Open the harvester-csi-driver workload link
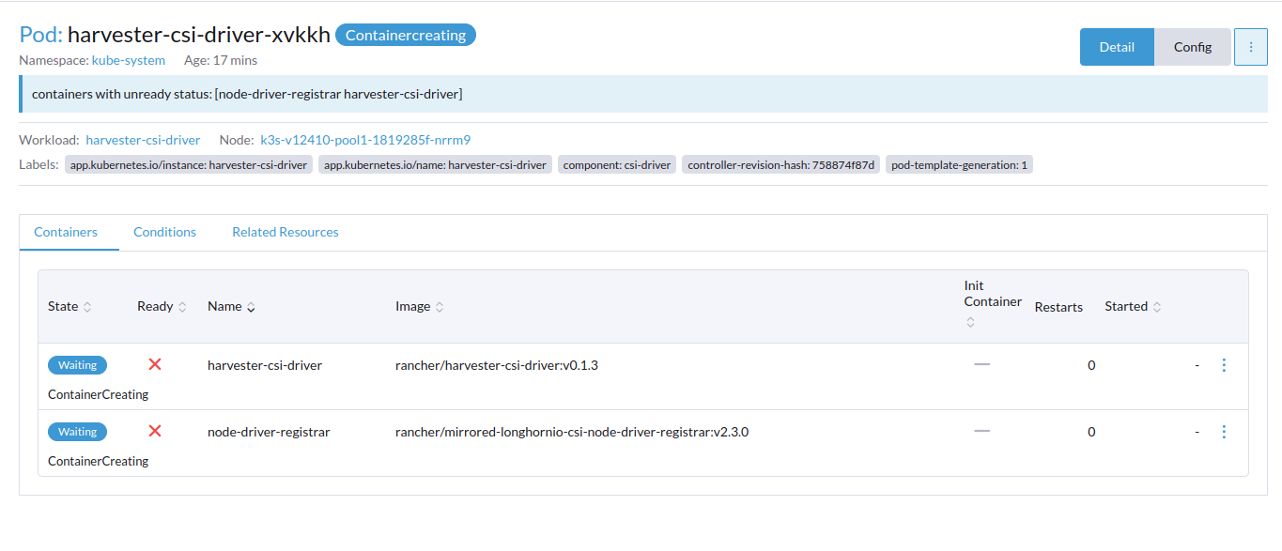The image size is (1282, 551). point(143,139)
